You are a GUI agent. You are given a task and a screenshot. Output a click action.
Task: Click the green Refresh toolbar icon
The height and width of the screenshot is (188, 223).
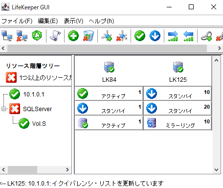pyautogui.click(x=37, y=36)
